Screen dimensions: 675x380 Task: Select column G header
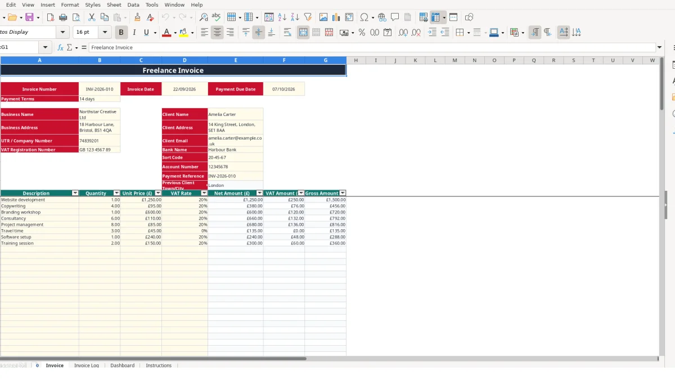(326, 60)
